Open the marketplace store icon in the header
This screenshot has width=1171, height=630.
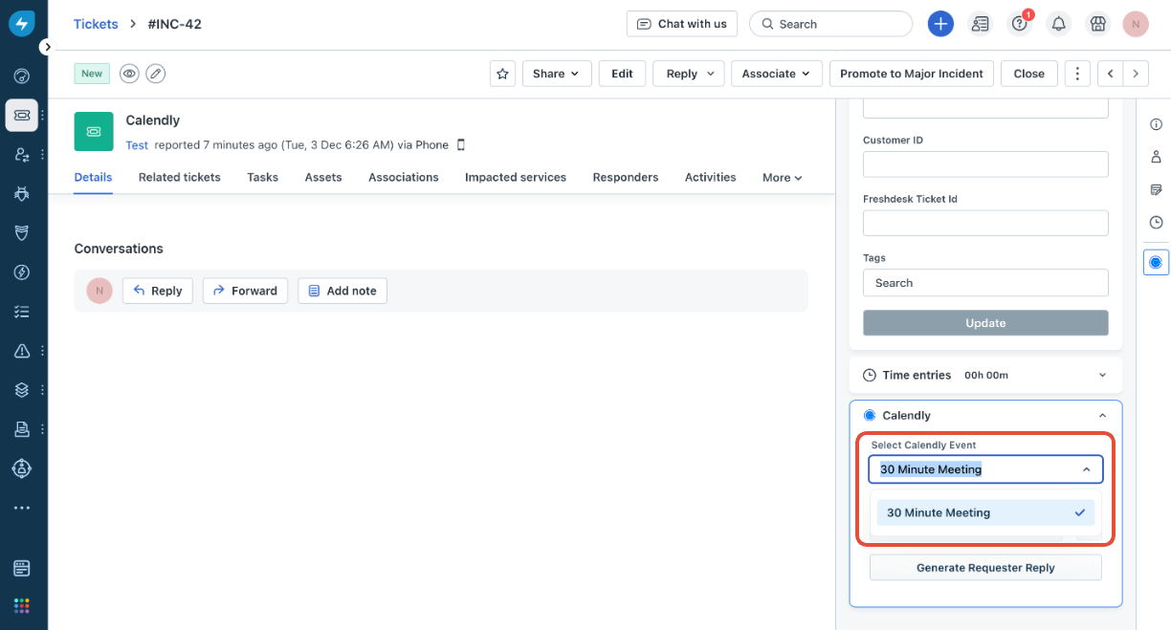(x=1097, y=24)
